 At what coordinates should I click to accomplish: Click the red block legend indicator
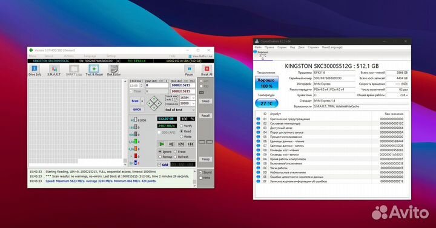point(136,156)
